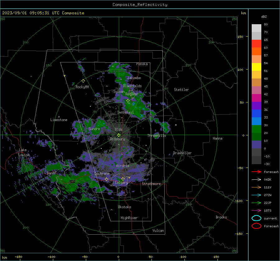The image size is (280, 261).
Task: Click the ThreeHills label
Action: tap(156, 136)
